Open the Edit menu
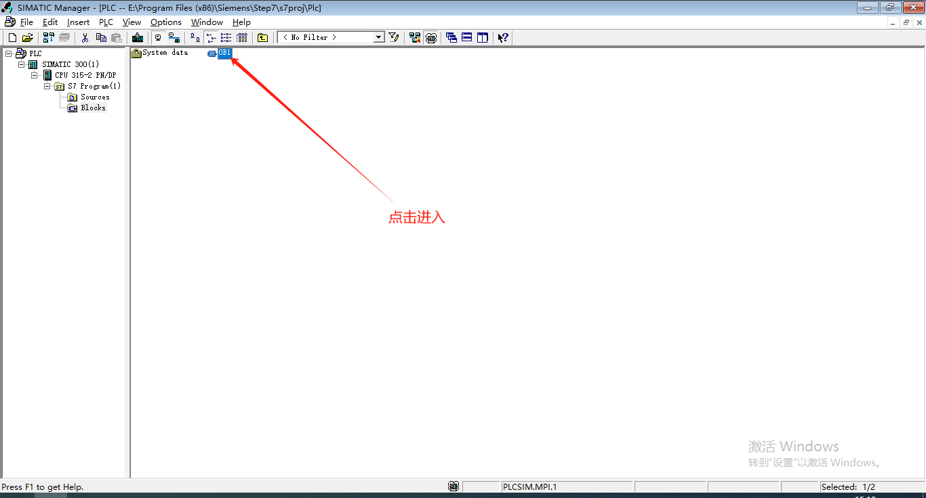926x498 pixels. [50, 22]
